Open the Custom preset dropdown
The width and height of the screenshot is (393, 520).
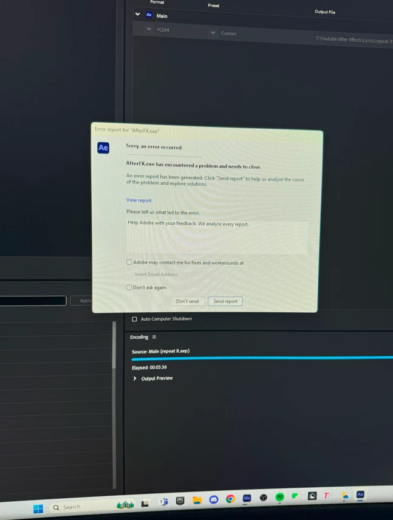pyautogui.click(x=213, y=33)
